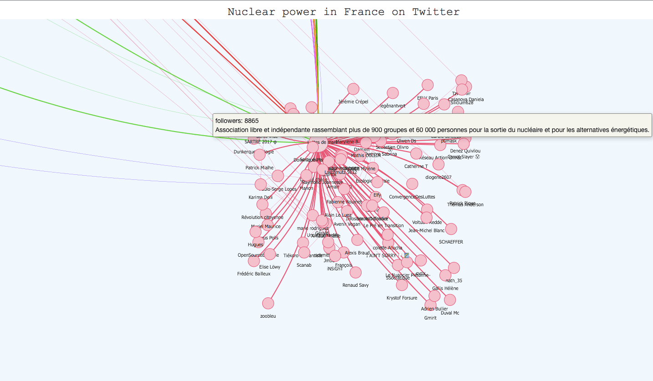Click the Hugues node circle
The height and width of the screenshot is (381, 653).
click(x=255, y=232)
